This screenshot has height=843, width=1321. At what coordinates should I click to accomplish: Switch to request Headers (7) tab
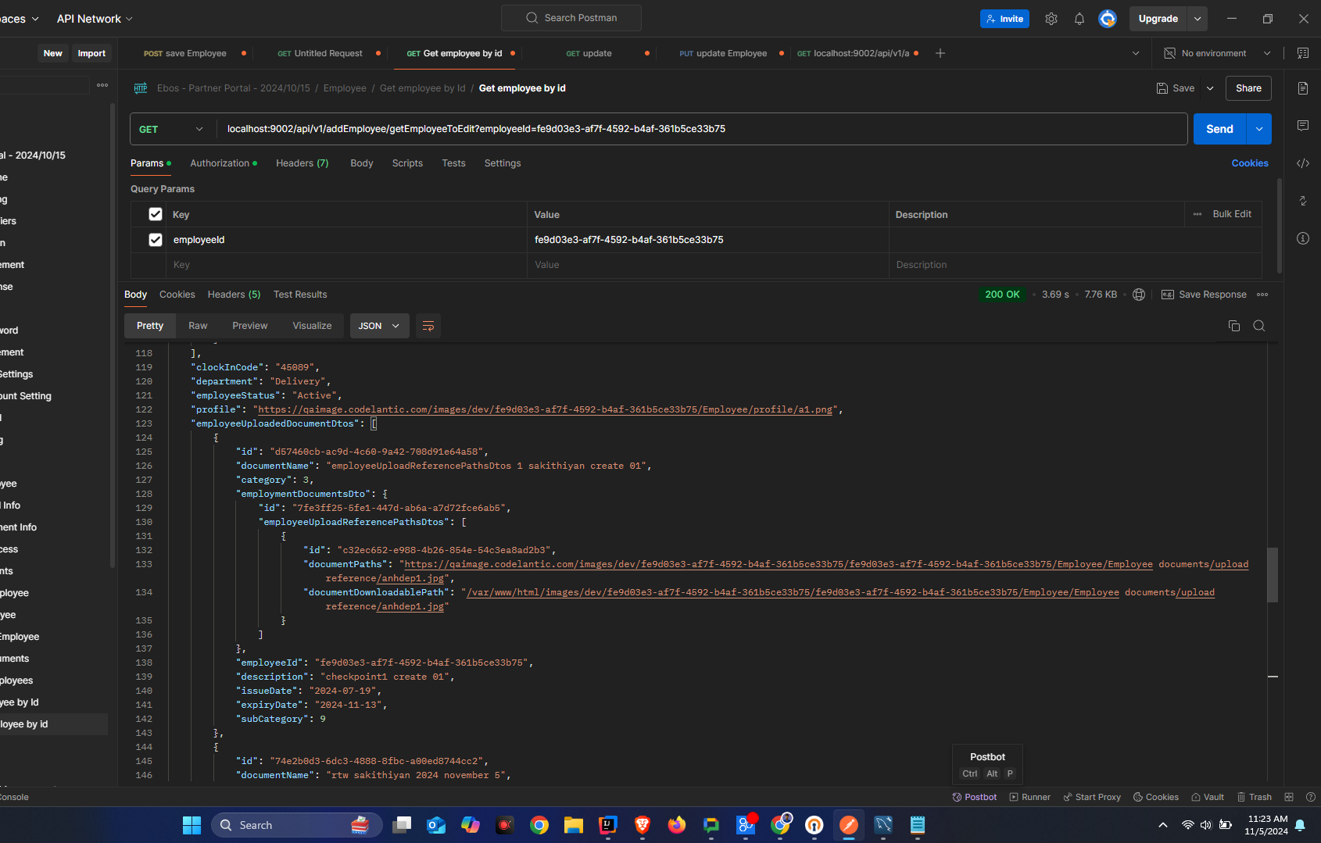point(302,163)
